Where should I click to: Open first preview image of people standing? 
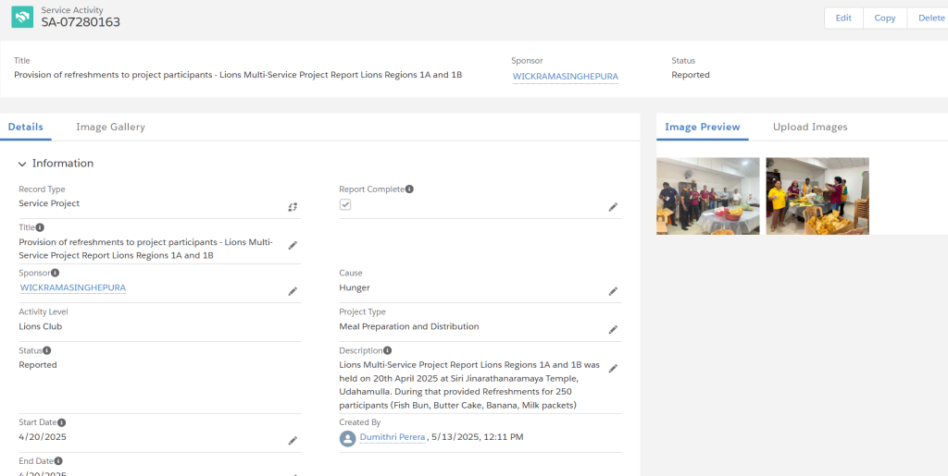[x=708, y=196]
